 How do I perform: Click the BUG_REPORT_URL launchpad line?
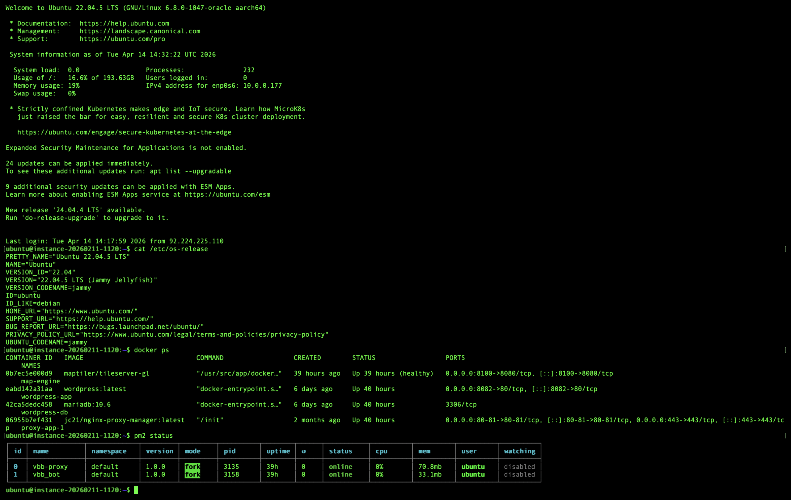coord(105,327)
